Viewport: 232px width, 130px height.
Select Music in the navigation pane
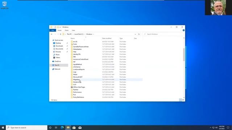(x=58, y=55)
